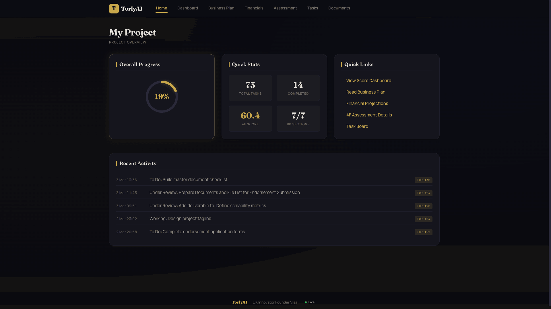Image resolution: width=551 pixels, height=309 pixels.
Task: Open Financial Projections quick link
Action: pos(367,103)
